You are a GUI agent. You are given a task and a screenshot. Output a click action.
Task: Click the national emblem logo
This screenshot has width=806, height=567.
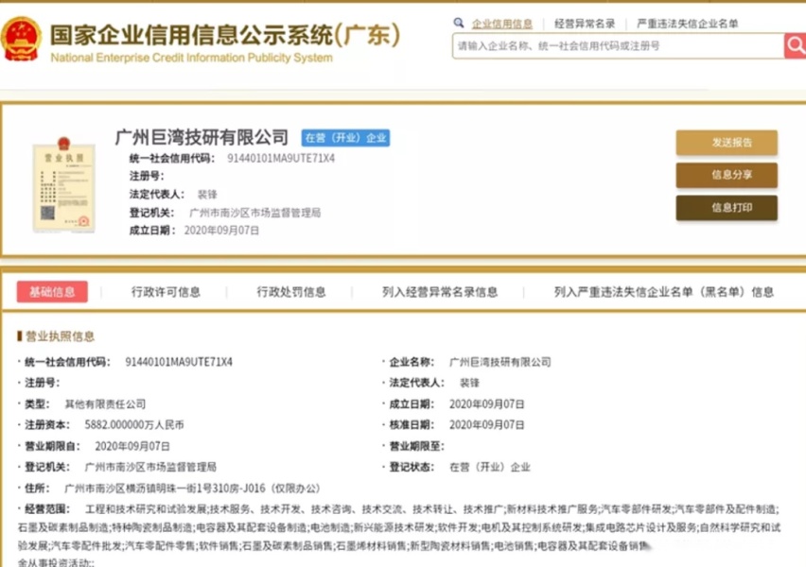[21, 39]
